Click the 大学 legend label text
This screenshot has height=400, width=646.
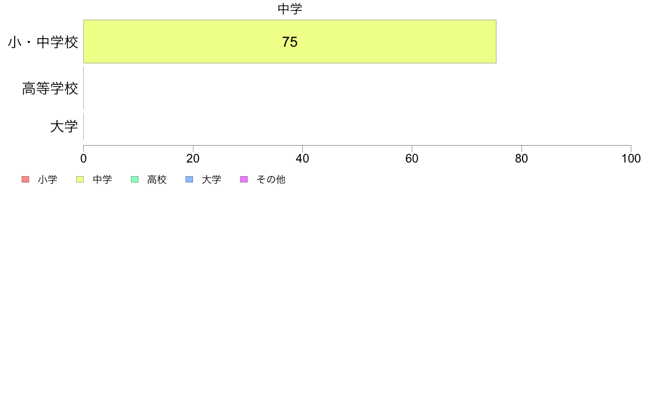(212, 179)
